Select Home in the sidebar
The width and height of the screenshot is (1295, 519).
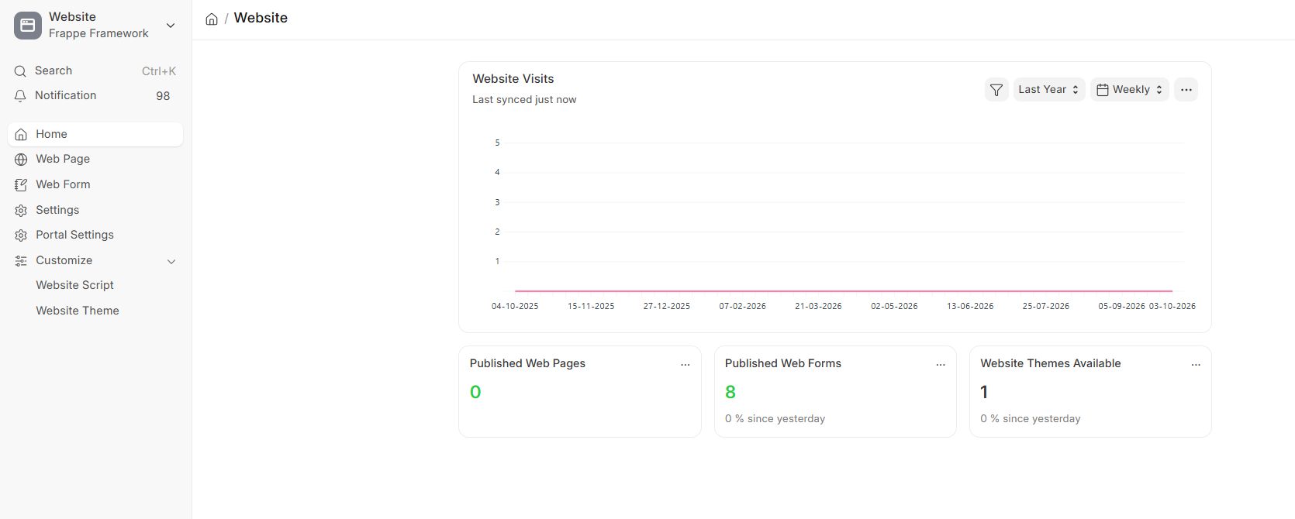tap(95, 134)
